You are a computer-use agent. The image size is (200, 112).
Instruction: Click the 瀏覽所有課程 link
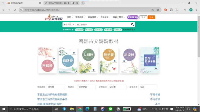(129, 30)
